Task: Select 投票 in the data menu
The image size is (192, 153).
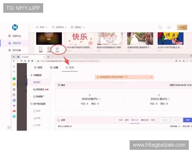Action: coord(37,118)
